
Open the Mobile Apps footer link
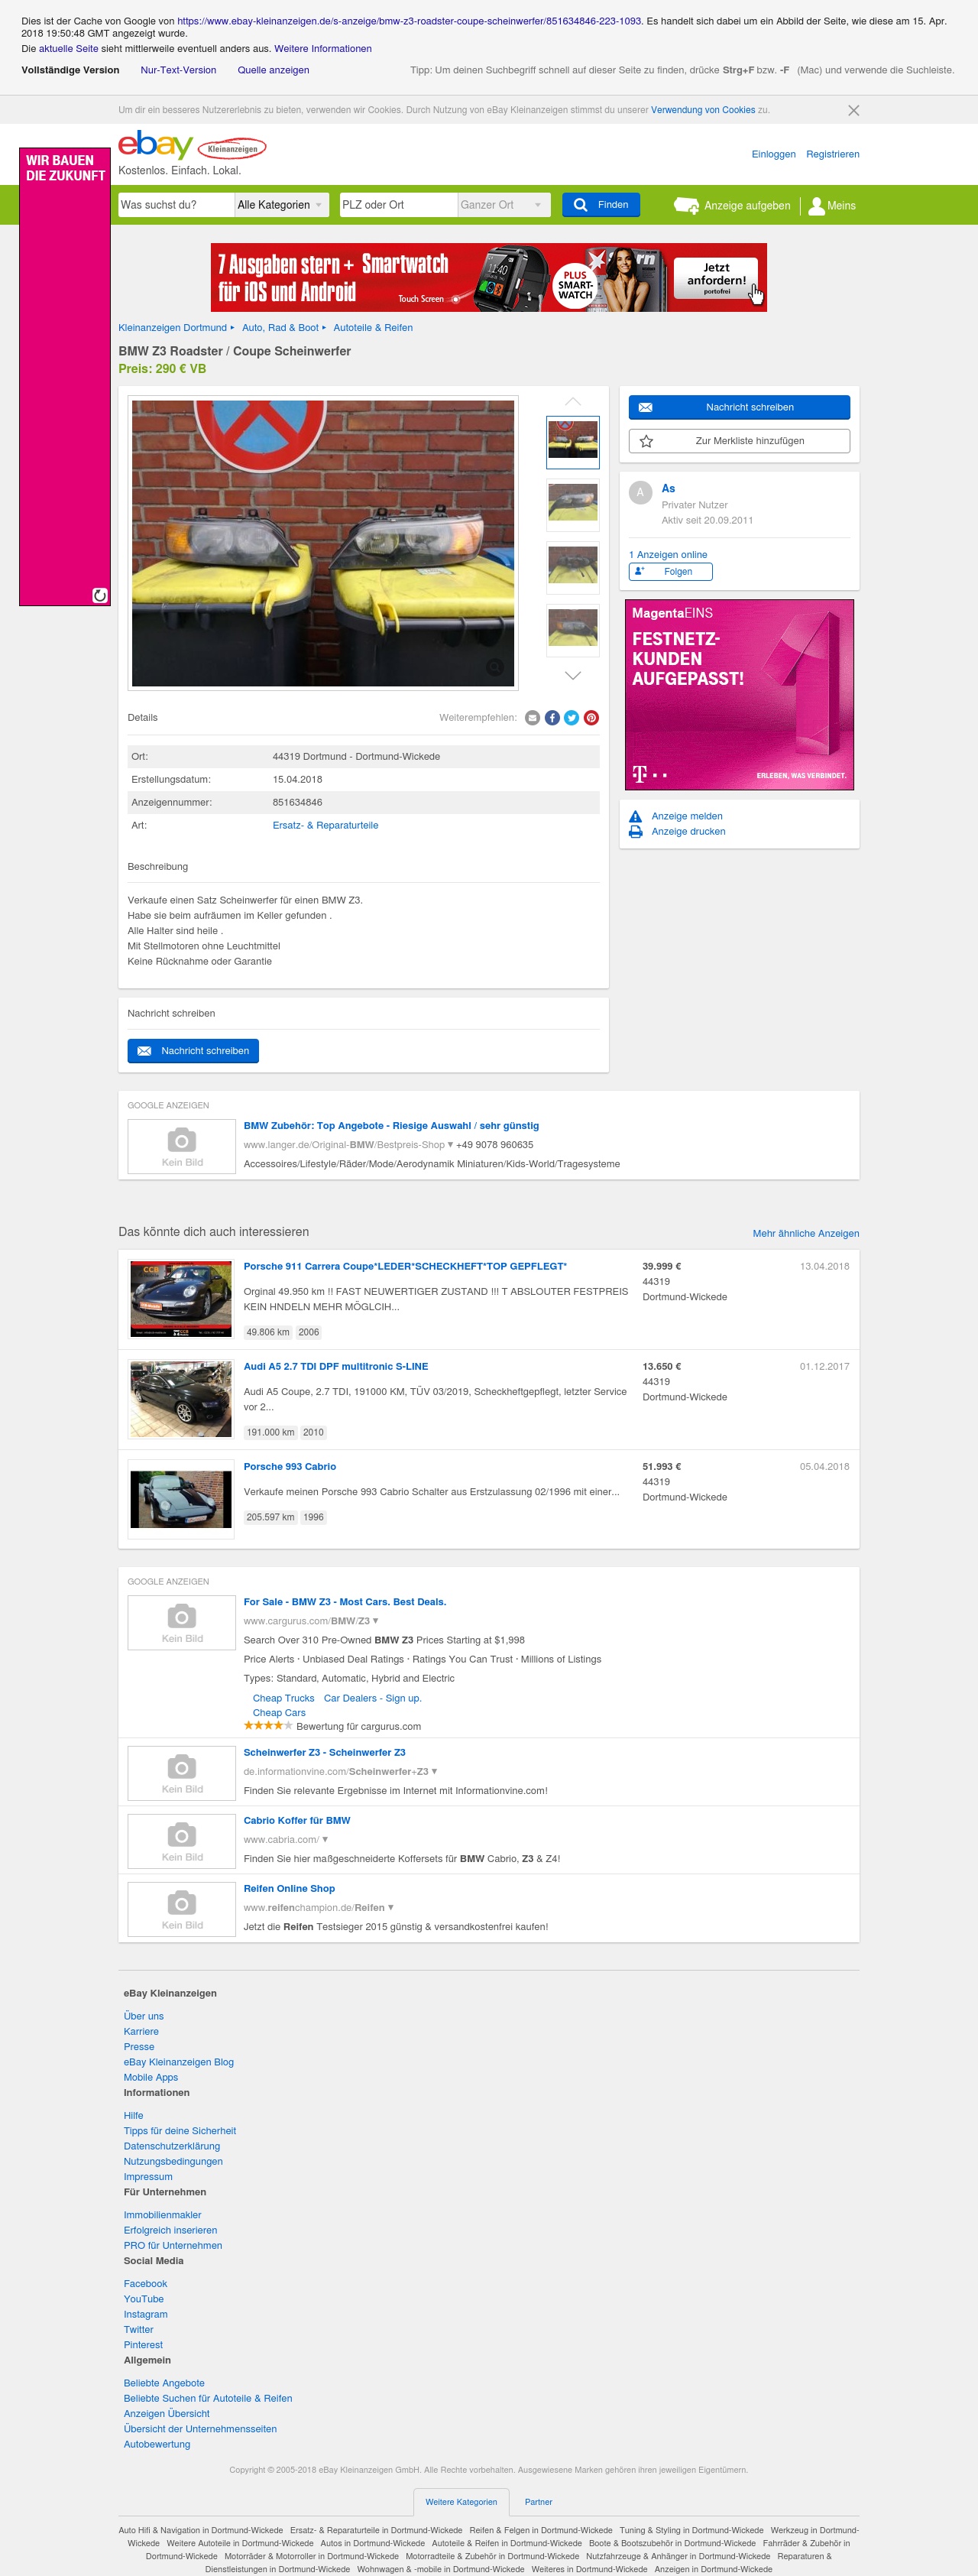pyautogui.click(x=151, y=2077)
